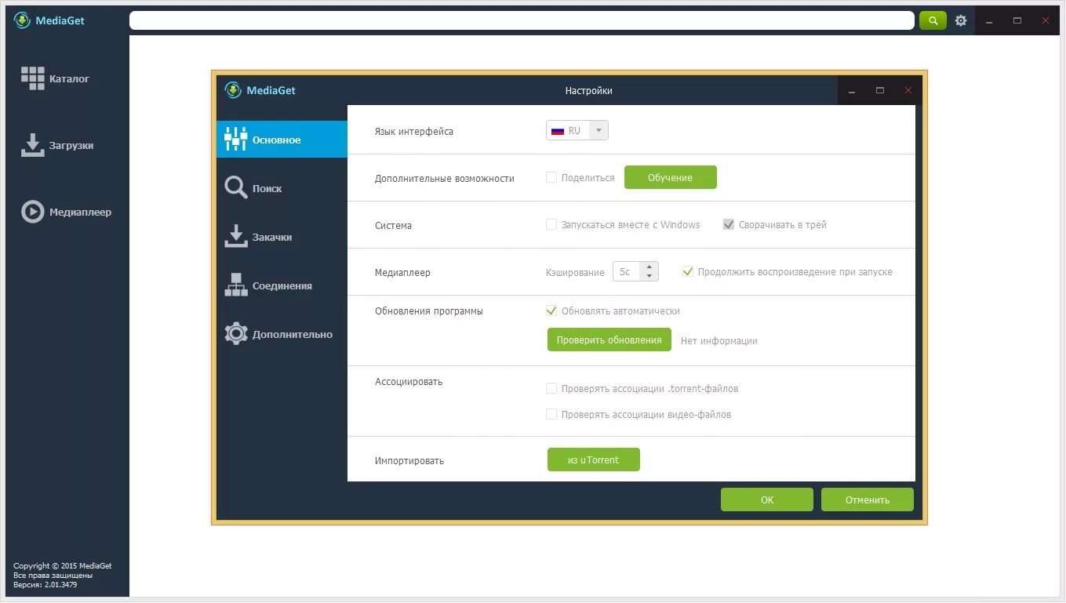Click the Дополнительные возможности label
Viewport: 1066px width, 603px height.
click(445, 178)
